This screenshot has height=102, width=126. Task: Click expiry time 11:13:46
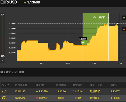coord(78,91)
